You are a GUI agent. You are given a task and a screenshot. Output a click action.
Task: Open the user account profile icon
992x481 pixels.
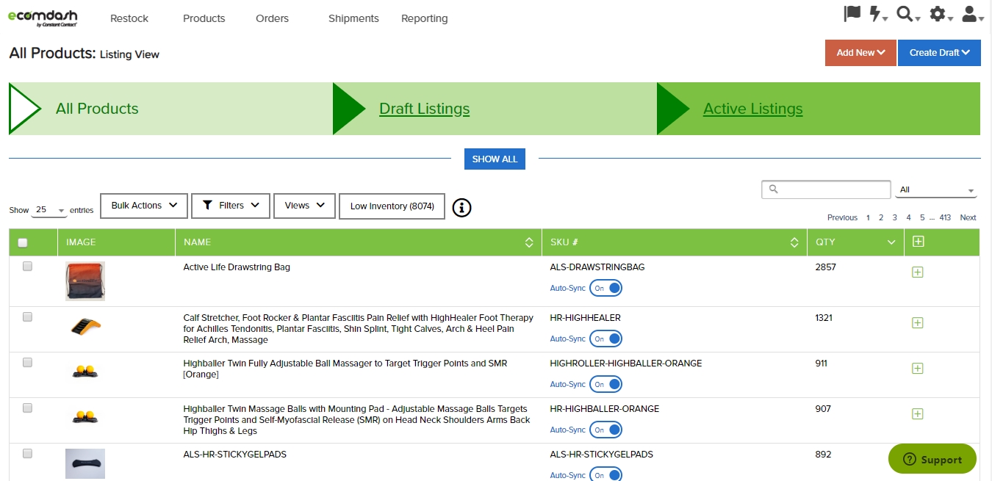tap(970, 14)
